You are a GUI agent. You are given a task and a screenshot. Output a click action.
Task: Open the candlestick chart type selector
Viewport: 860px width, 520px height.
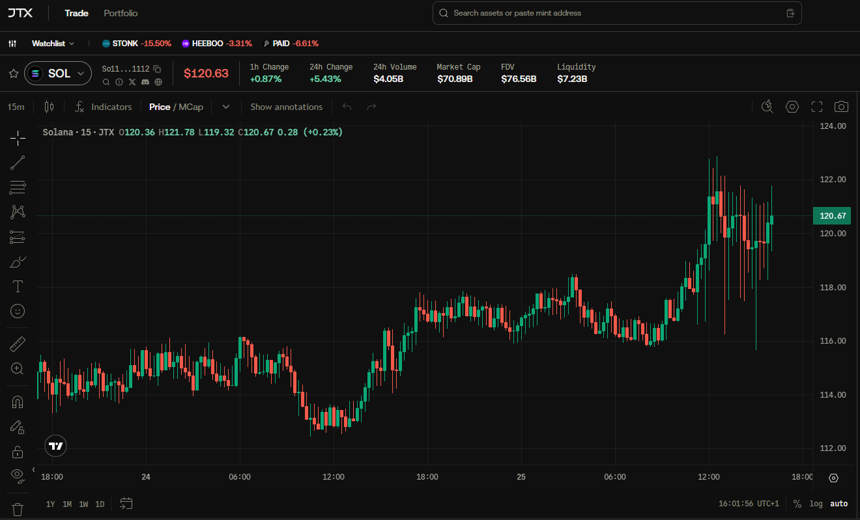tap(49, 107)
